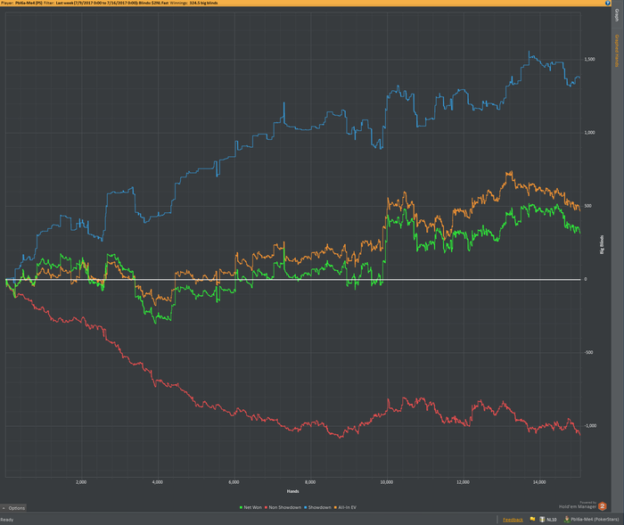This screenshot has height=525, width=624.
Task: Click the '2,000' x-axis label
Action: coord(81,482)
